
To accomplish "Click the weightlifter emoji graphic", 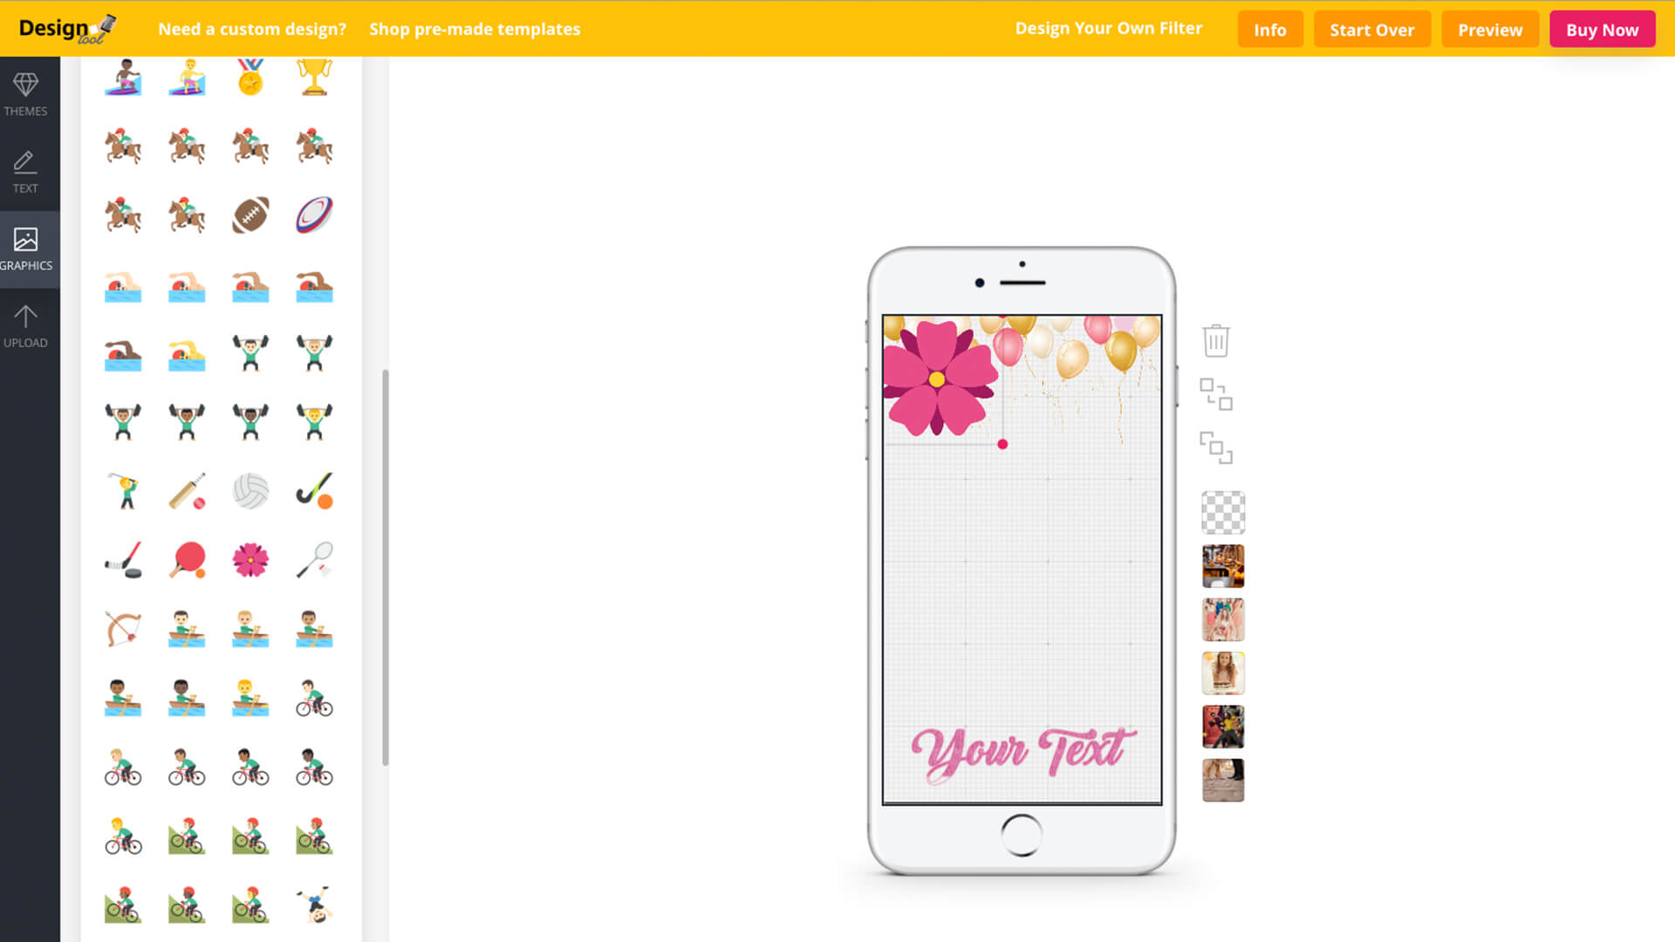I will point(250,353).
